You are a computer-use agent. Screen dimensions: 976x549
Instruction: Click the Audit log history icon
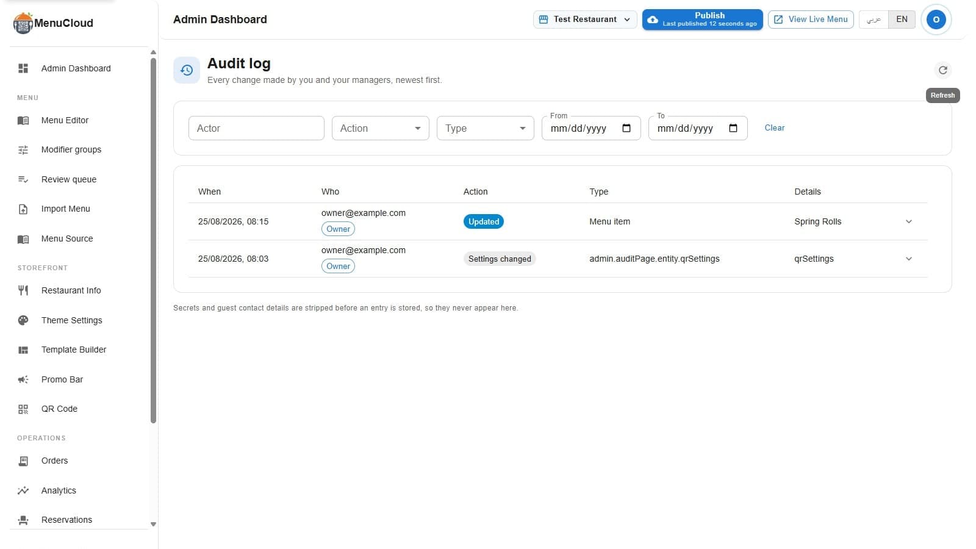[187, 70]
